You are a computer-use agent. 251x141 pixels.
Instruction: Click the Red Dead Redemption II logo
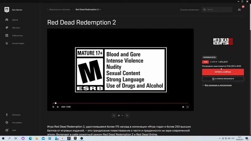tap(223, 42)
